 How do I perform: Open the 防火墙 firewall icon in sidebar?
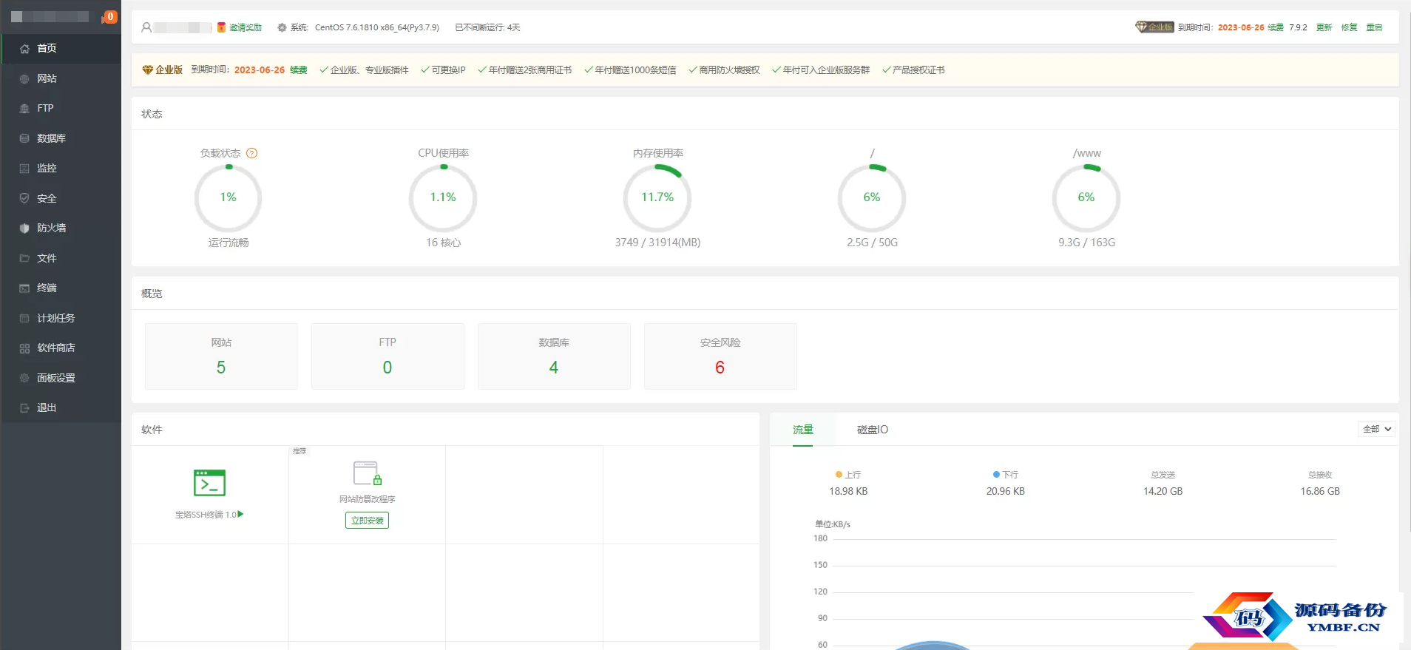[x=24, y=228]
